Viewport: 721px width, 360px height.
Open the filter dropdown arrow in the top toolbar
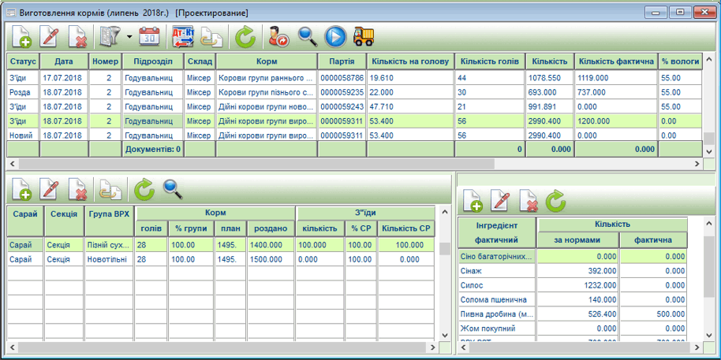(129, 37)
